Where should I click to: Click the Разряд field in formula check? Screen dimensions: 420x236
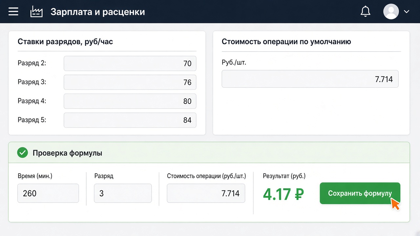click(123, 193)
